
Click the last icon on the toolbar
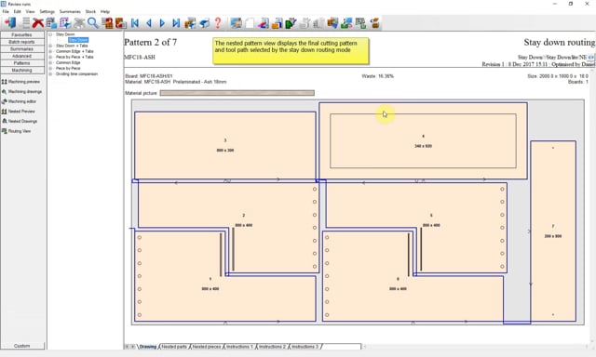374,23
